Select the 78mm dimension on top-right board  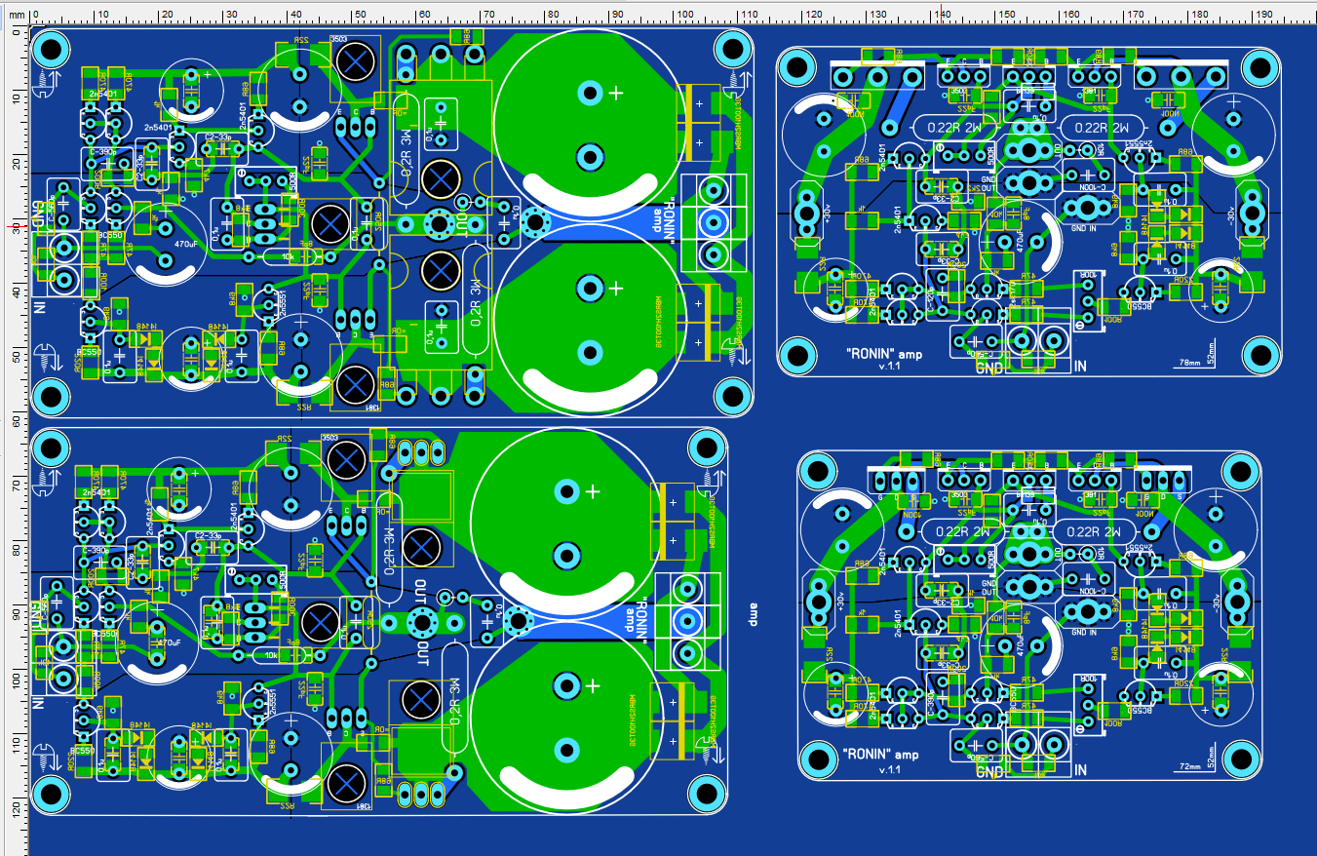tap(1190, 361)
